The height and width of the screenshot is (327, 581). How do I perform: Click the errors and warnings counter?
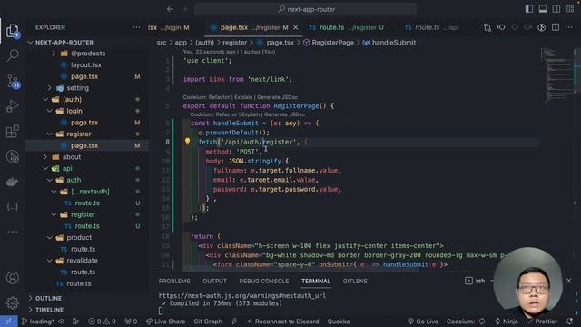[x=102, y=322]
